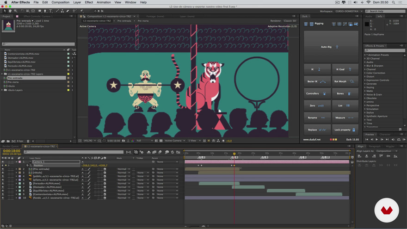Click First Frame button in Preview panel
Viewport: 407px width, 229px height.
click(367, 139)
